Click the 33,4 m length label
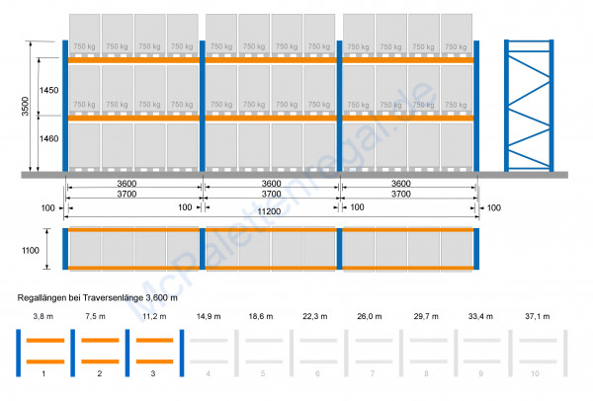This screenshot has height=401, width=593. pyautogui.click(x=480, y=316)
